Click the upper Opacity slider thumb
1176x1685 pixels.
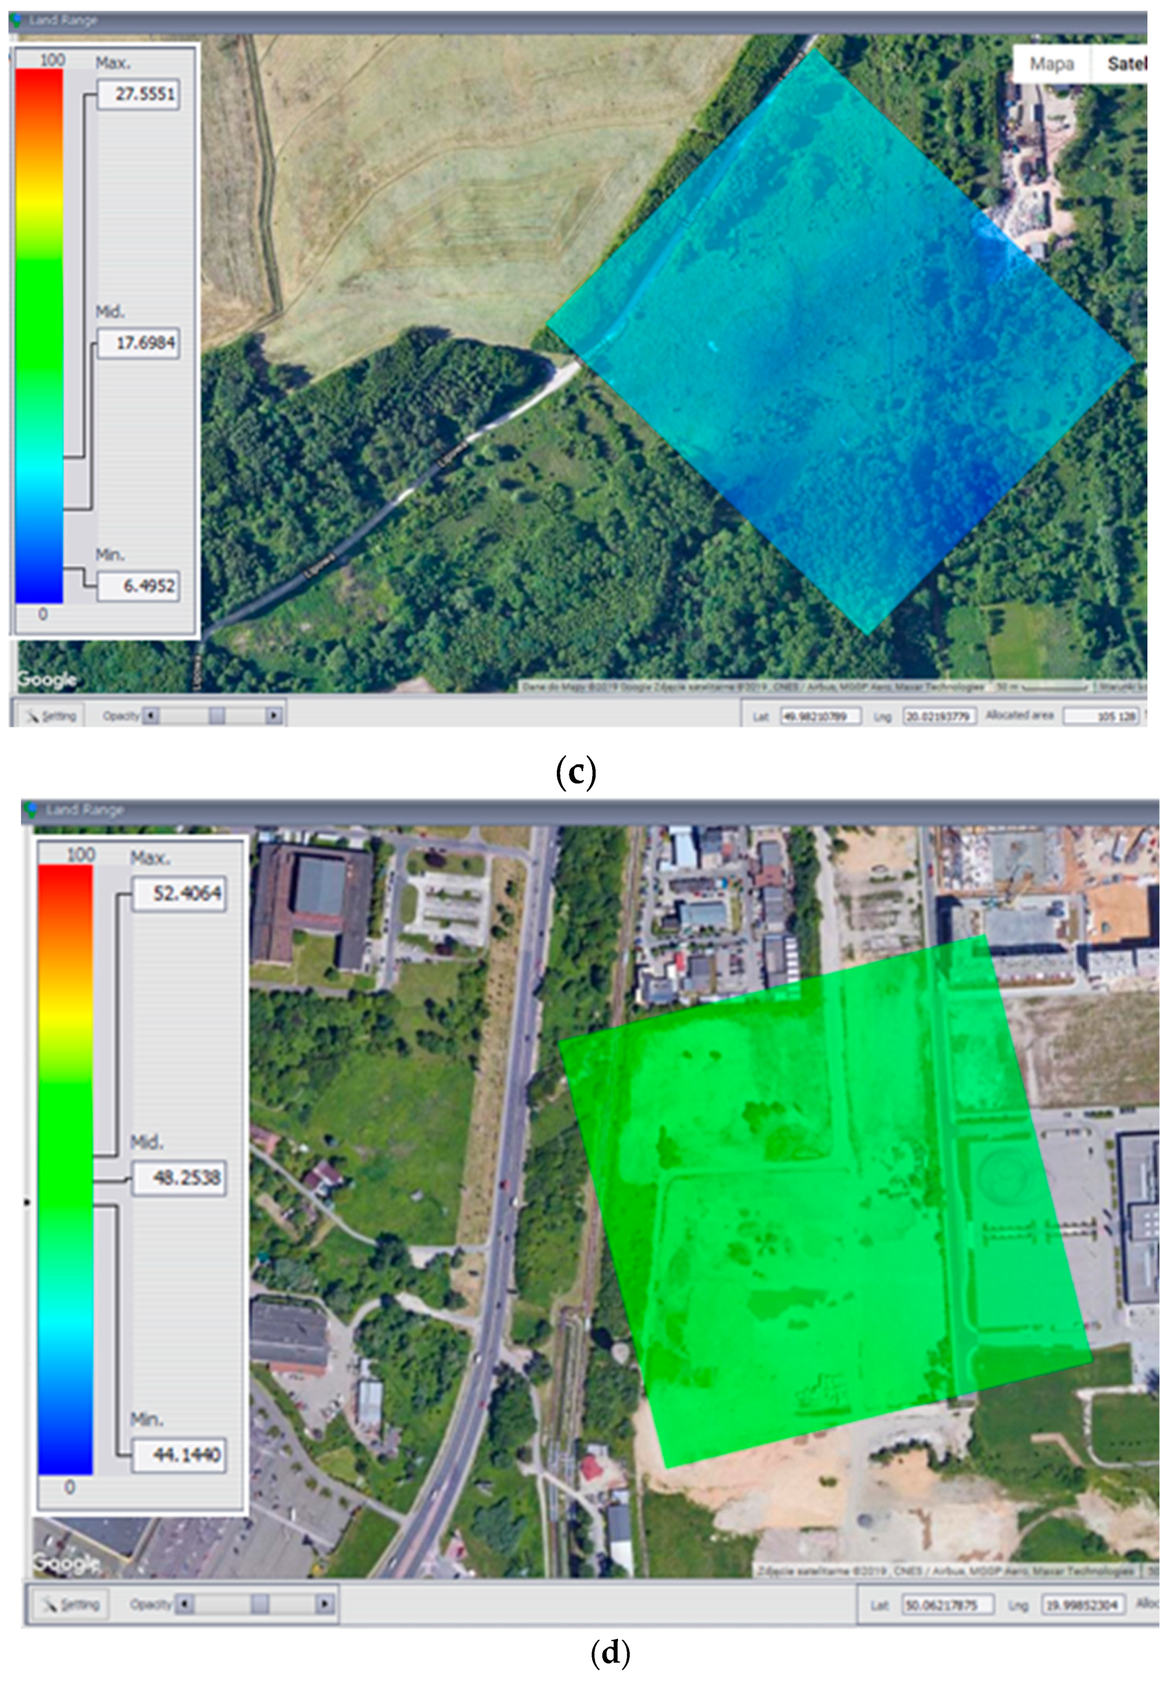[x=217, y=715]
